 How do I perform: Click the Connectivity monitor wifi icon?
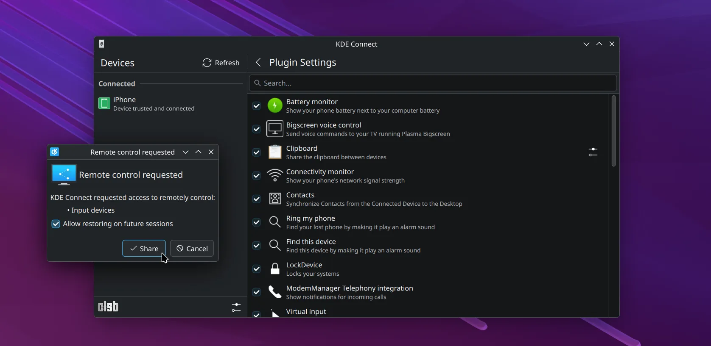275,175
